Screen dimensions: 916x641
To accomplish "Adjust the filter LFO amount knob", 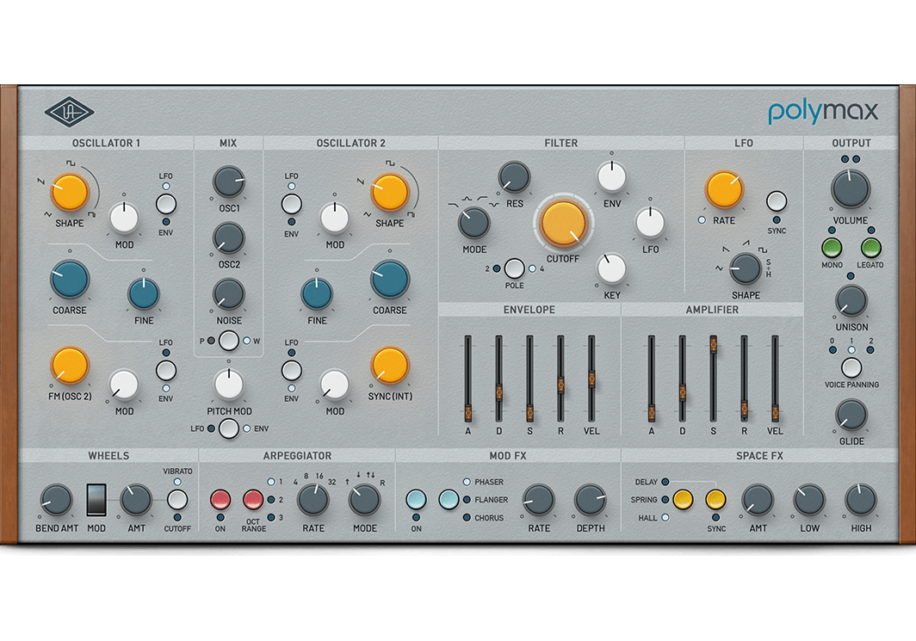I will click(x=650, y=223).
